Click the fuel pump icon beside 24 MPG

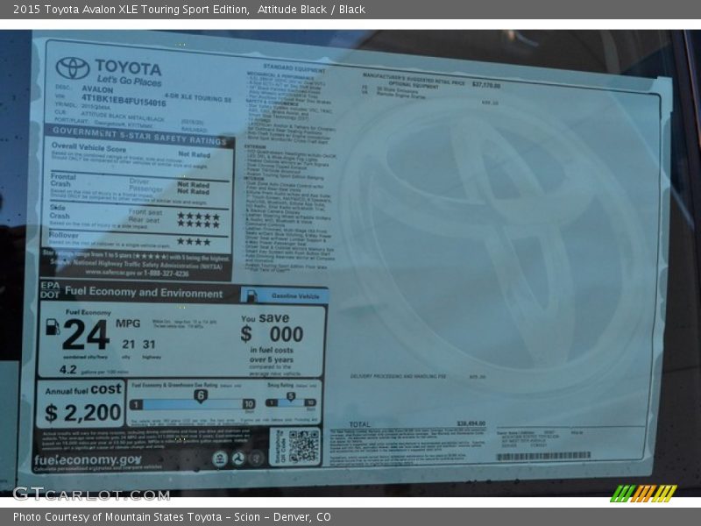point(53,326)
